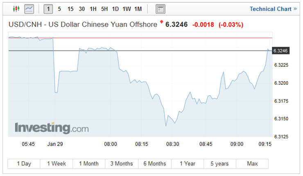Select the 15 minute interval
Viewport: 303px width, 176px height.
[x=70, y=9]
